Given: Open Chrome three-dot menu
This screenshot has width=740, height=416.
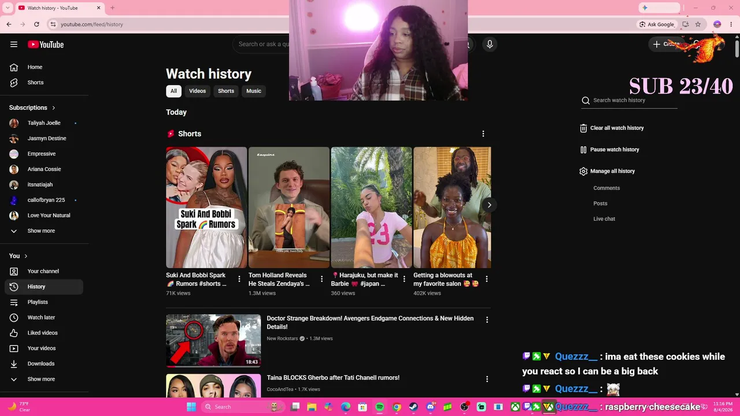Looking at the screenshot, I should click(731, 24).
